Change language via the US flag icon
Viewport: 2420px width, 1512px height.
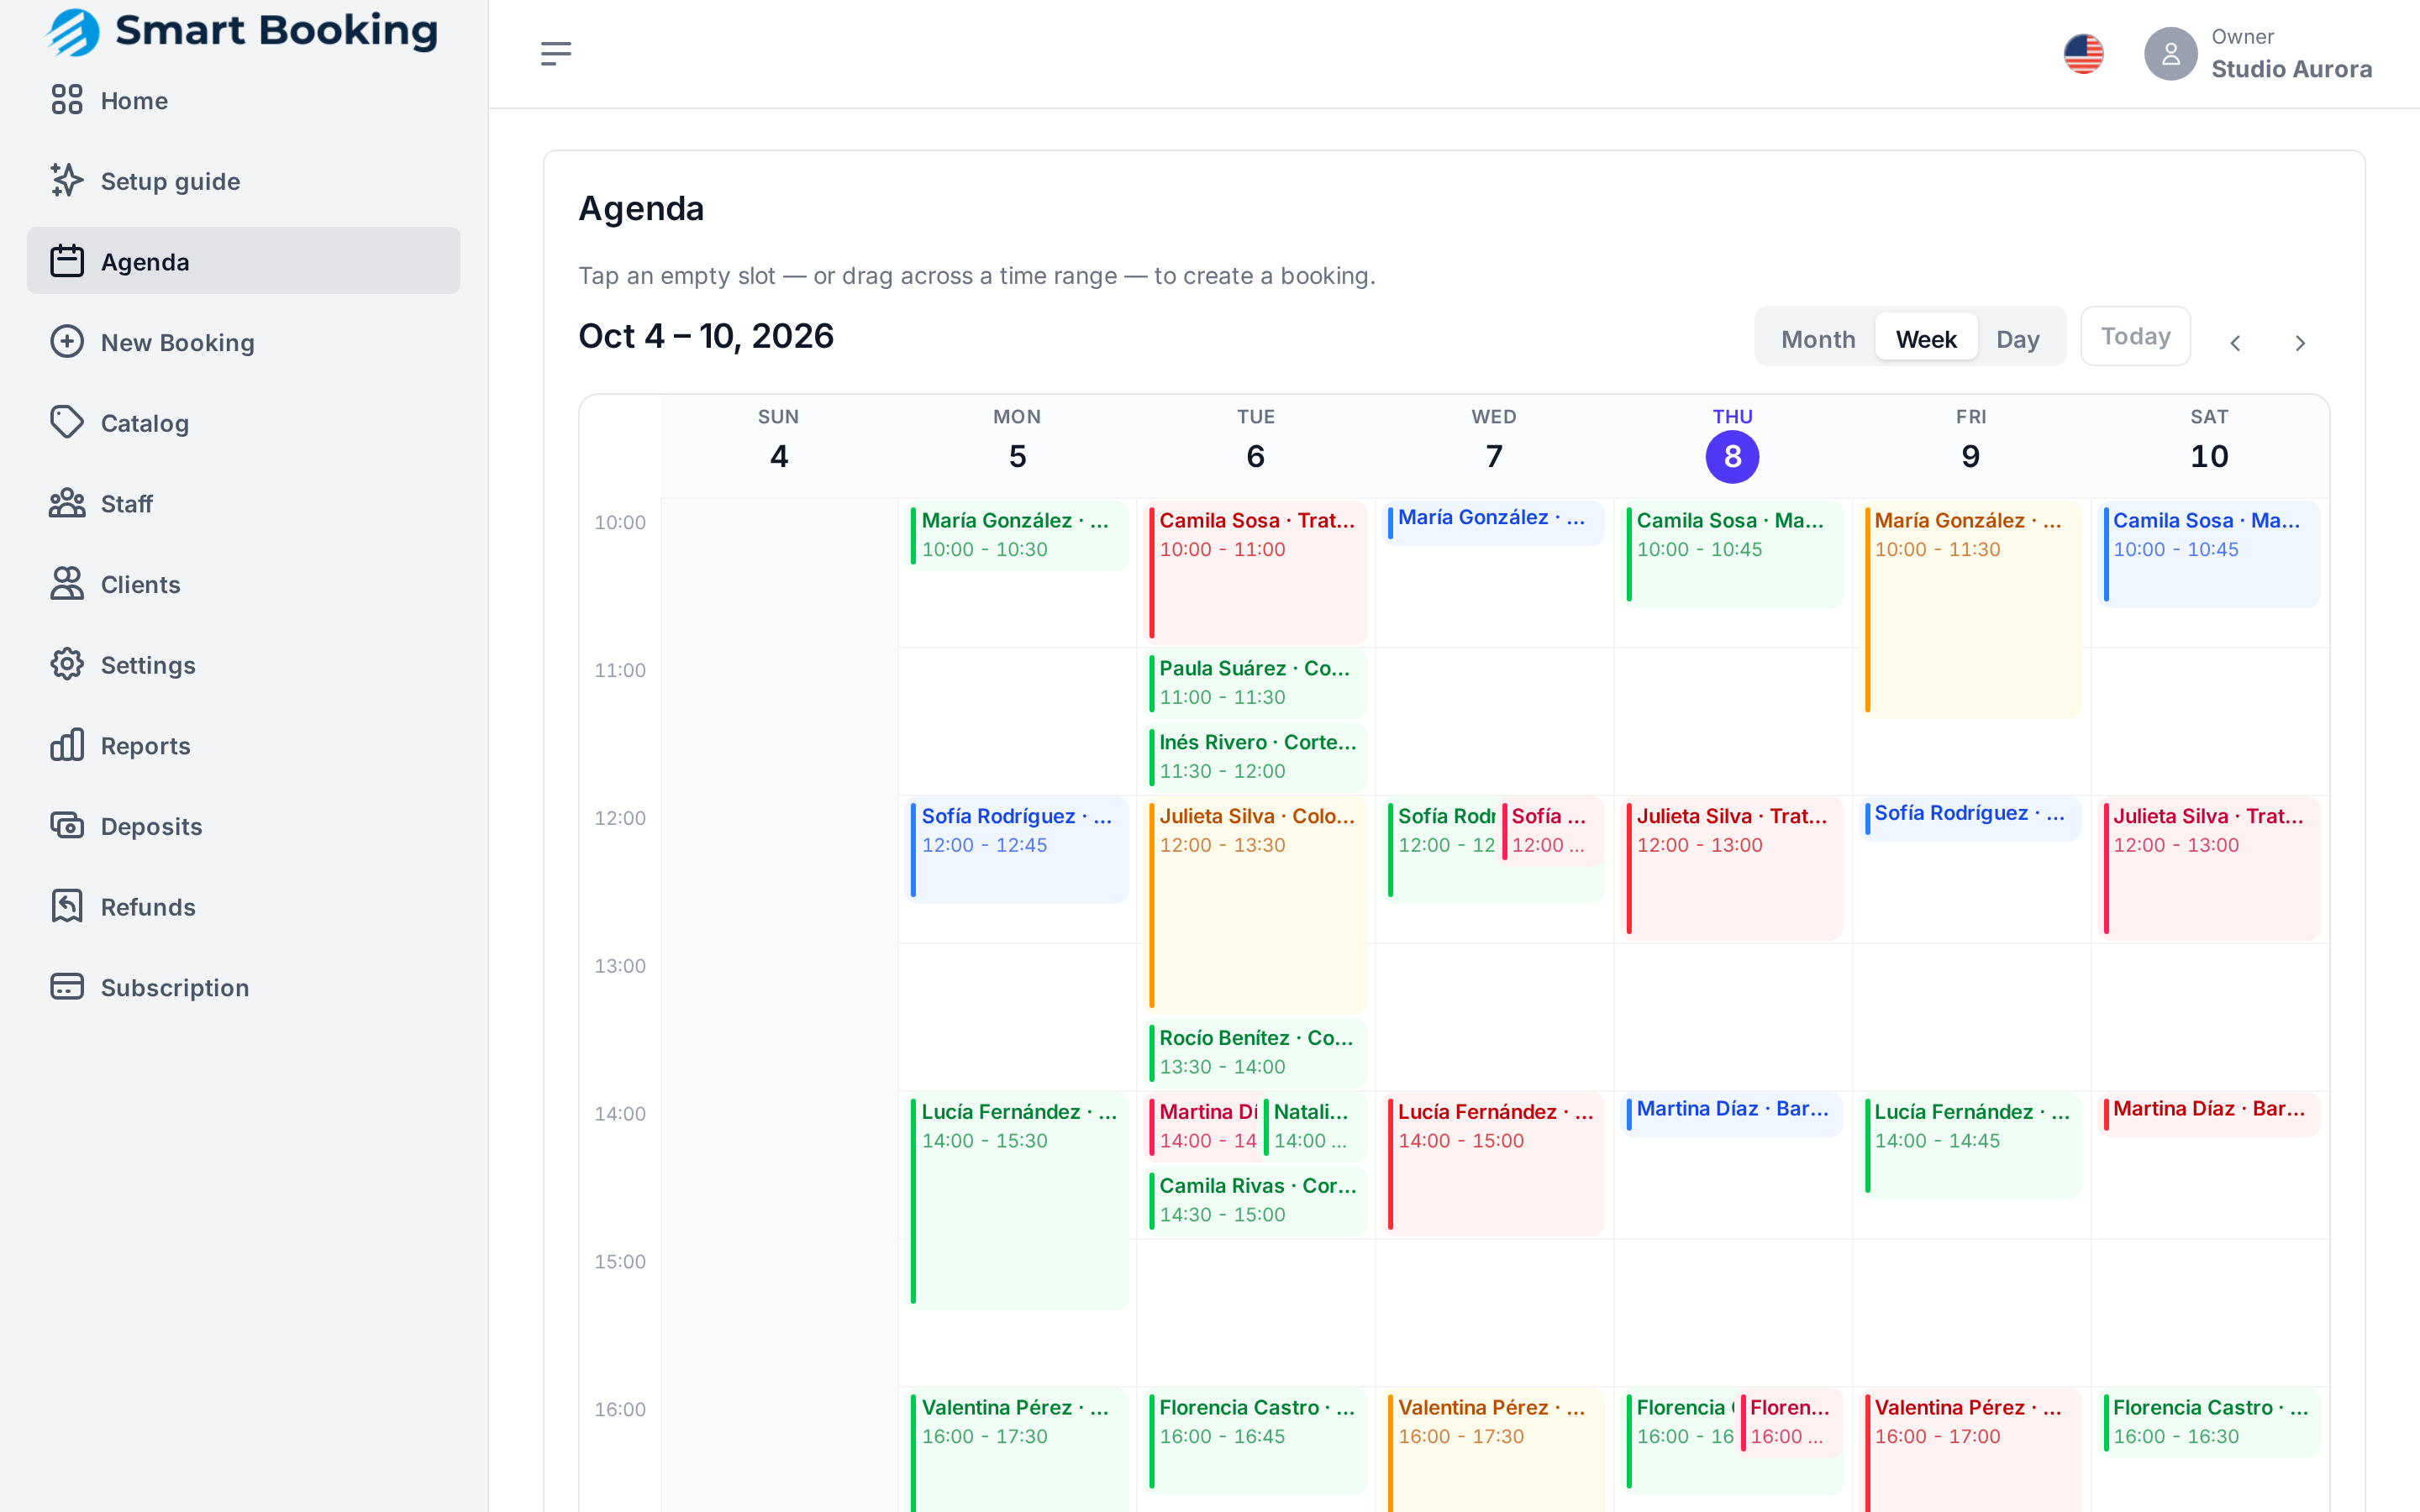click(2083, 54)
